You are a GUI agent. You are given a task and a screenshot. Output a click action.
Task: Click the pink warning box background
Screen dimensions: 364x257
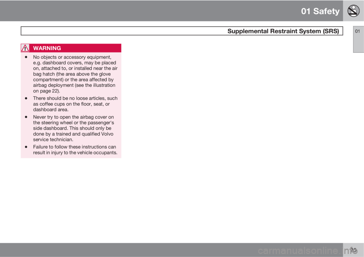[71, 105]
